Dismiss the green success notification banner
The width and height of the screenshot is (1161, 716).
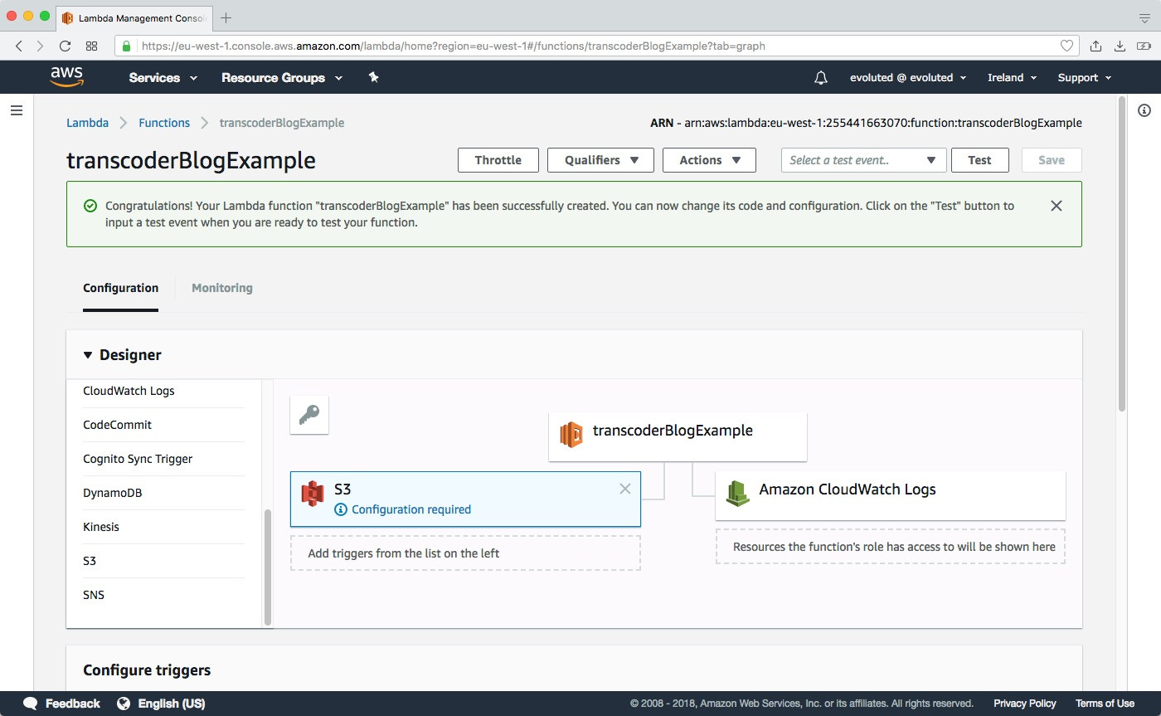click(x=1056, y=206)
